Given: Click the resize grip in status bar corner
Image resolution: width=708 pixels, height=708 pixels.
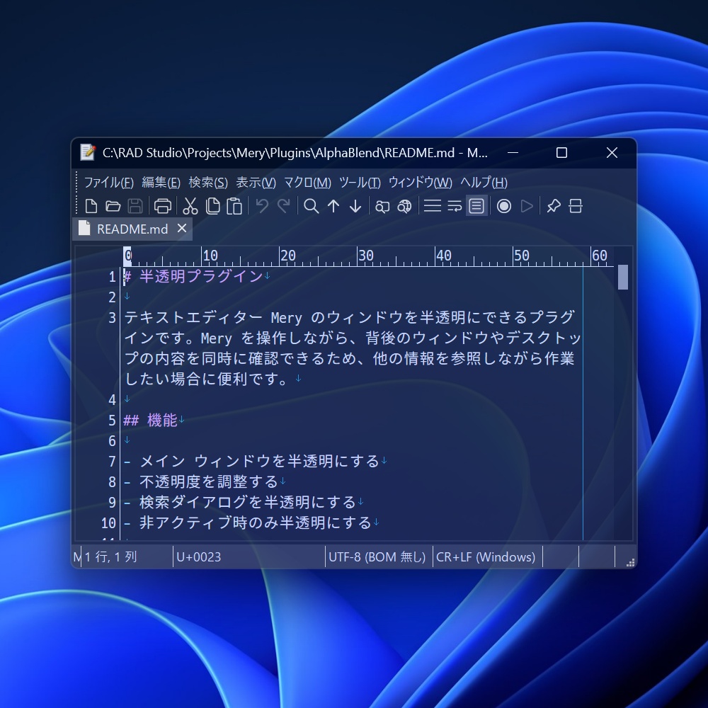Looking at the screenshot, I should tap(630, 562).
